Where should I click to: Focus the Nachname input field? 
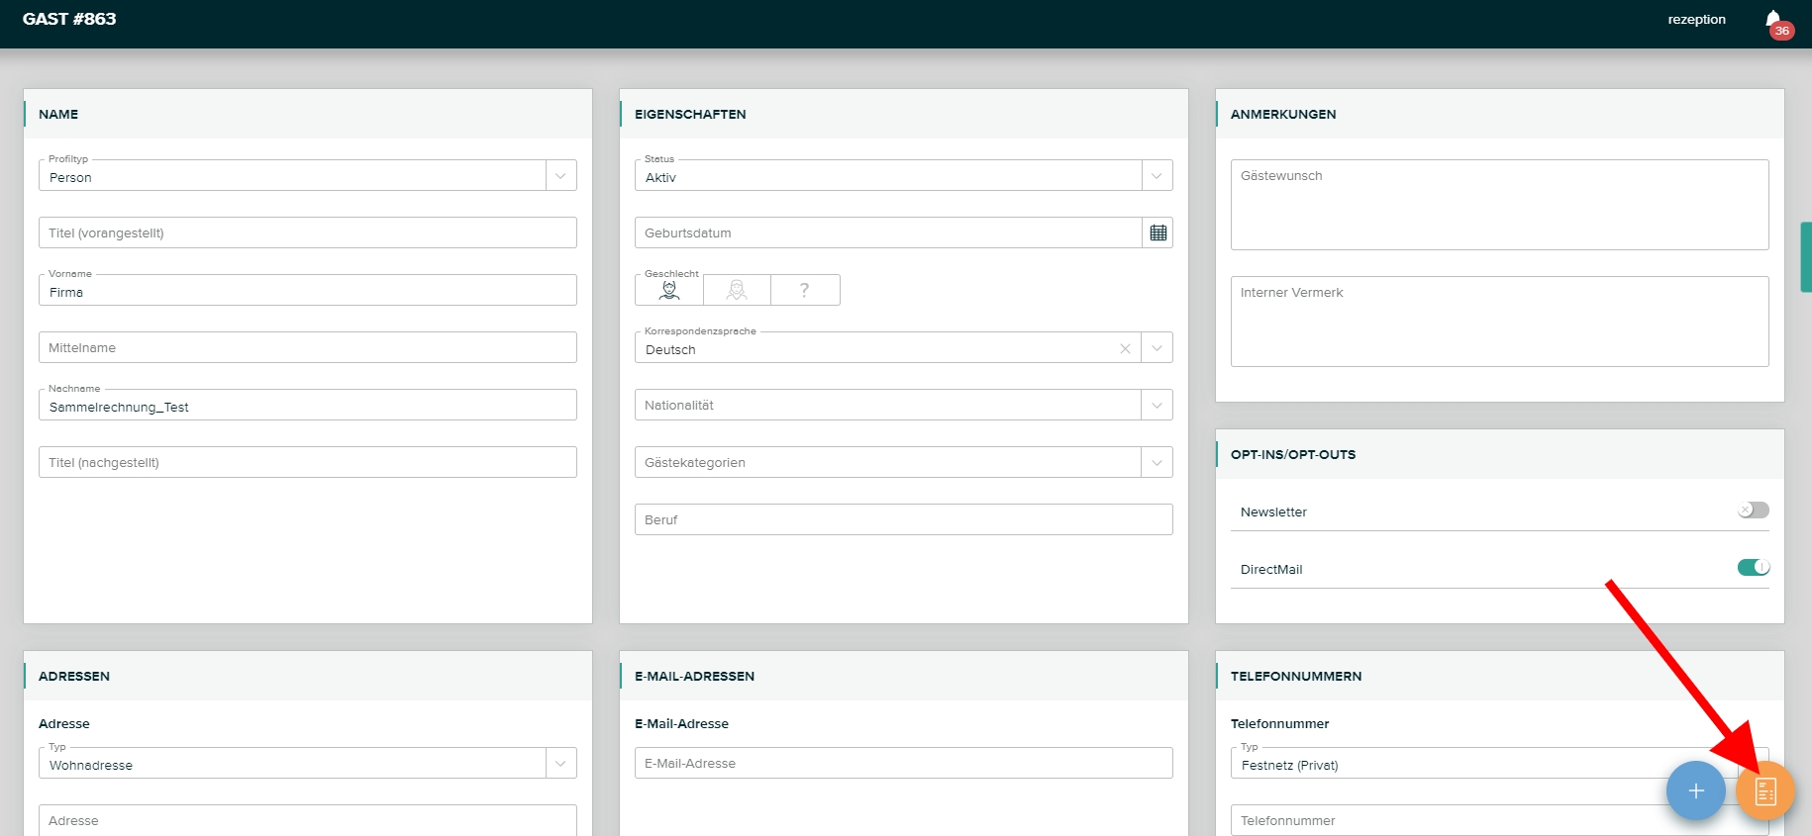coord(307,407)
